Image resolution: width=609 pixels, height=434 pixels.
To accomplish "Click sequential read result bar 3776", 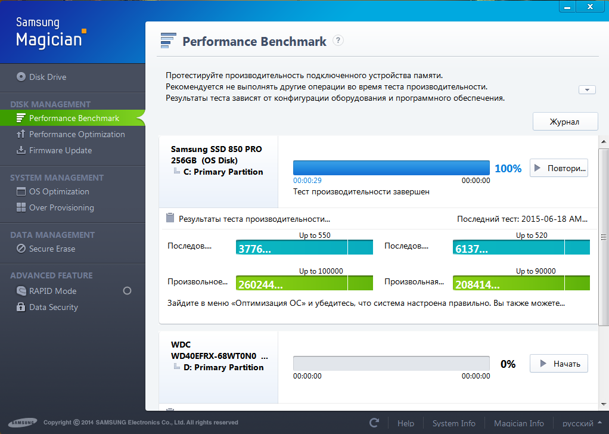I will coord(304,247).
